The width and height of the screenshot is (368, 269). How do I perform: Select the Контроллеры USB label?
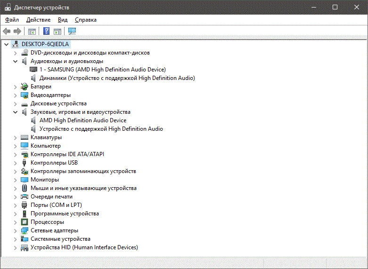(54, 163)
